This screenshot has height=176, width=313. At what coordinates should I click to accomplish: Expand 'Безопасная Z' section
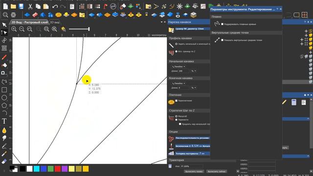coord(192,146)
